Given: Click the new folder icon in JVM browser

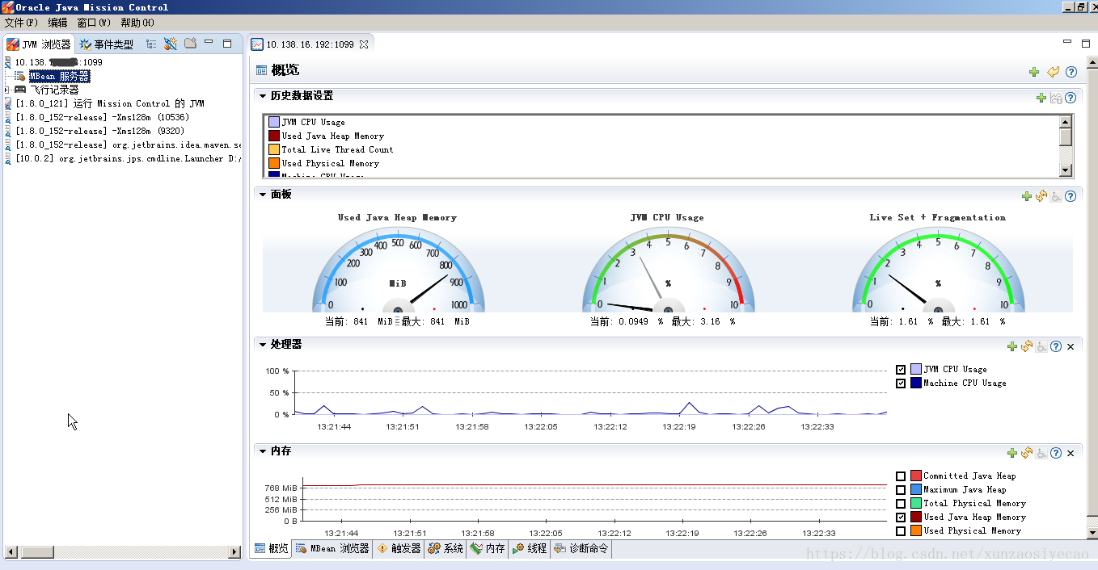Looking at the screenshot, I should 190,44.
